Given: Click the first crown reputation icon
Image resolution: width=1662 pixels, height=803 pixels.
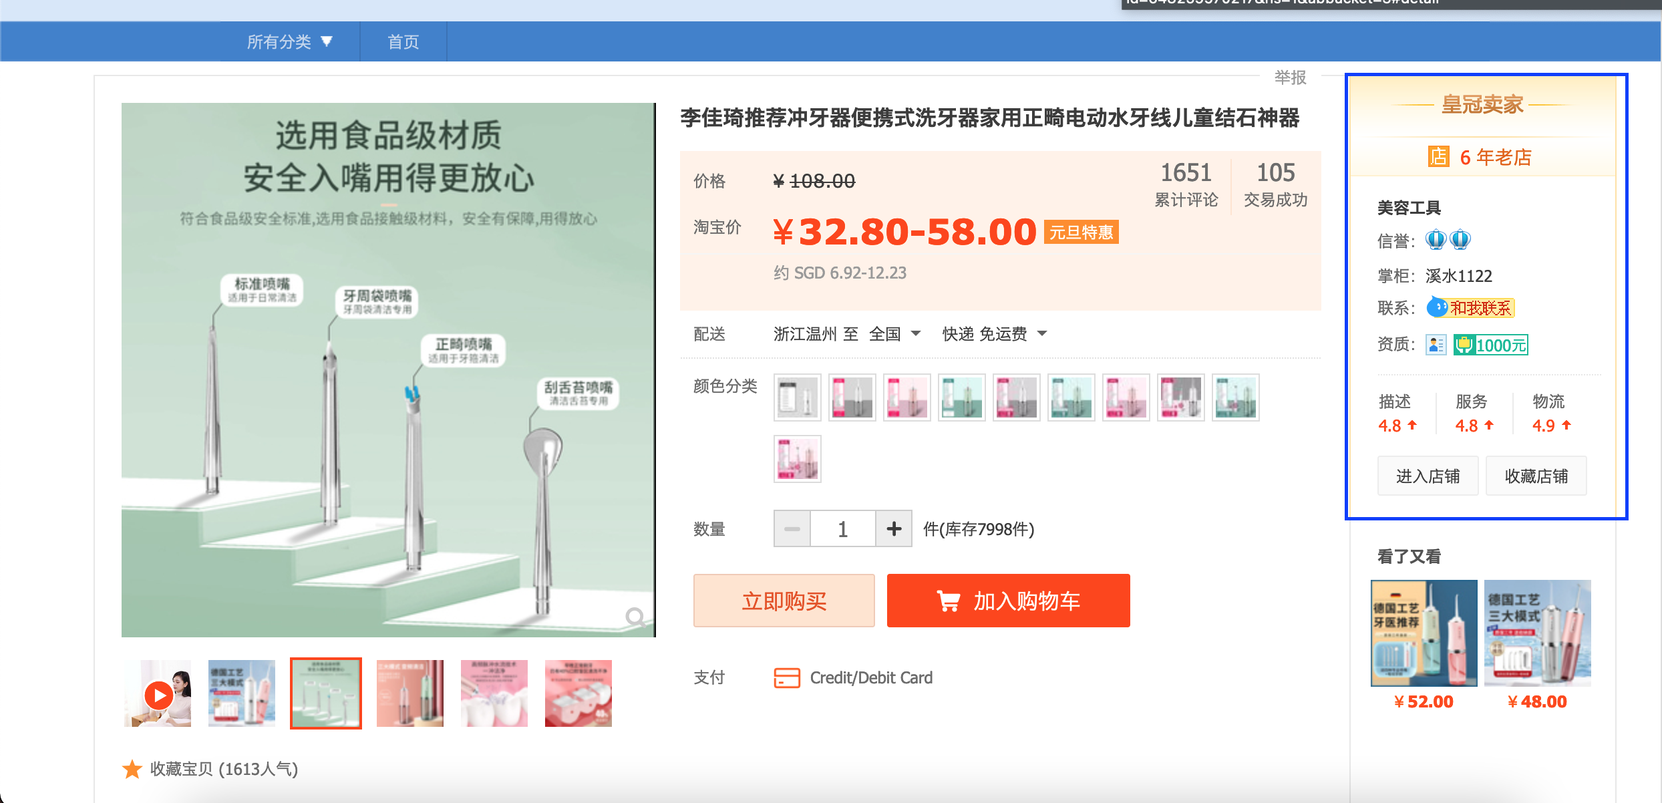Looking at the screenshot, I should (1436, 239).
